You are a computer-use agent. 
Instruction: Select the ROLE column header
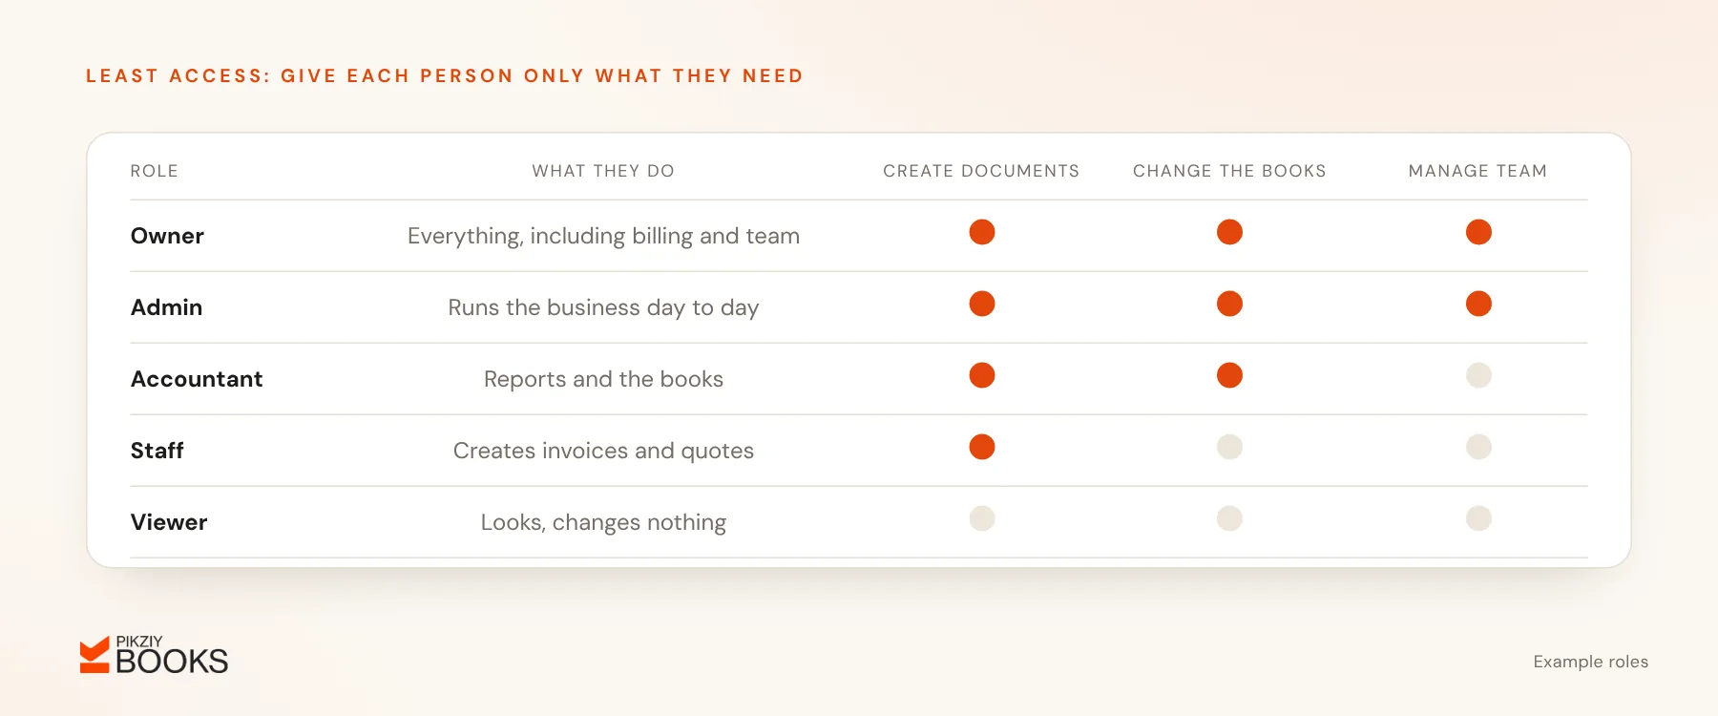155,171
